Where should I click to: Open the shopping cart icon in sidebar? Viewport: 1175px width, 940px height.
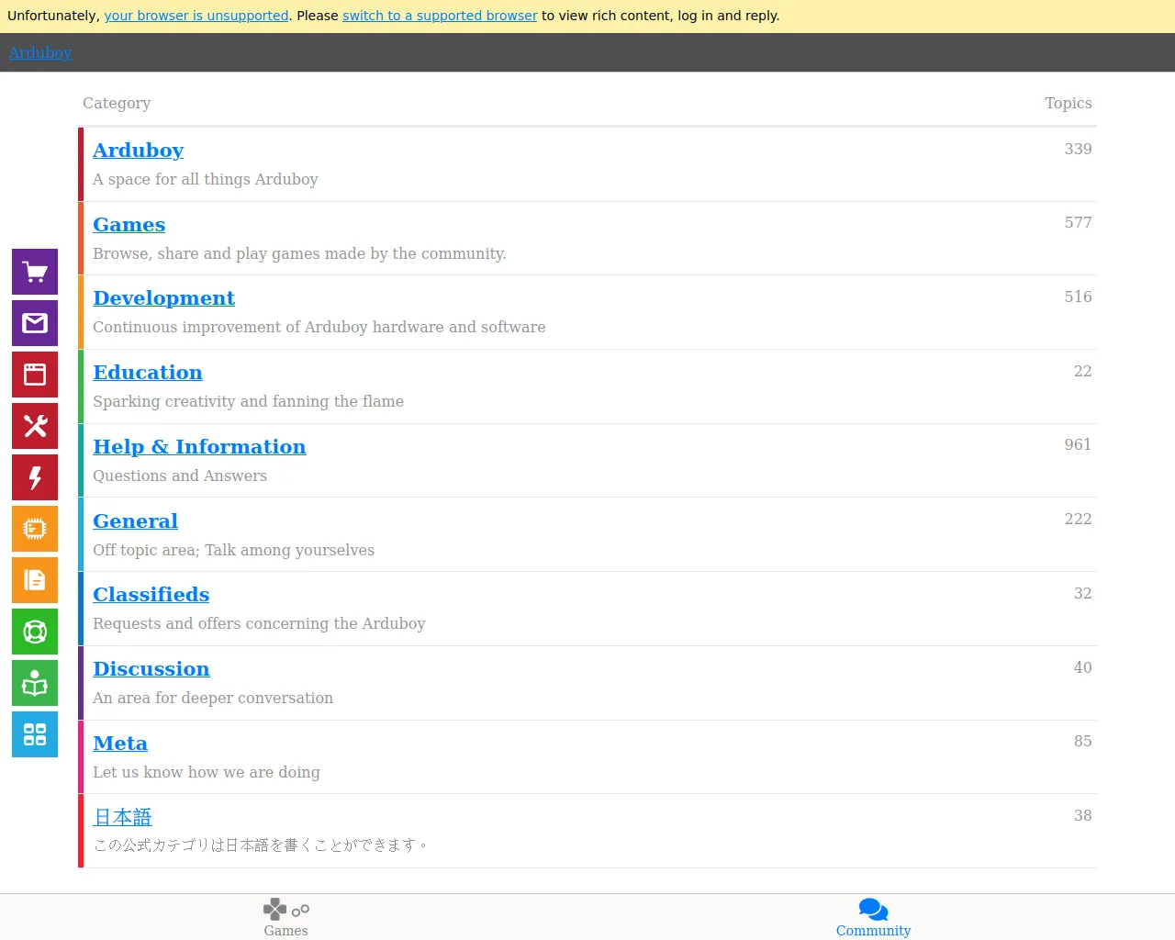[34, 272]
